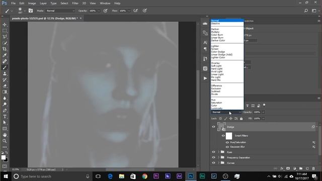Viewport: 322px width, 181px height.
Task: Open brush Mode dropdown in options bar
Action: [x=60, y=11]
